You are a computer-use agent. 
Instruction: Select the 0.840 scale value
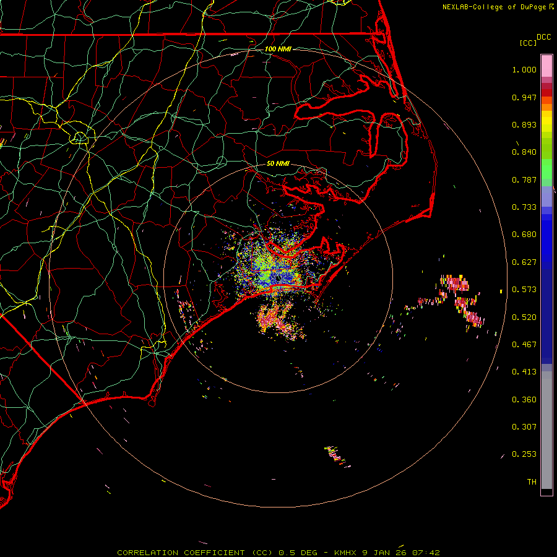tap(524, 152)
